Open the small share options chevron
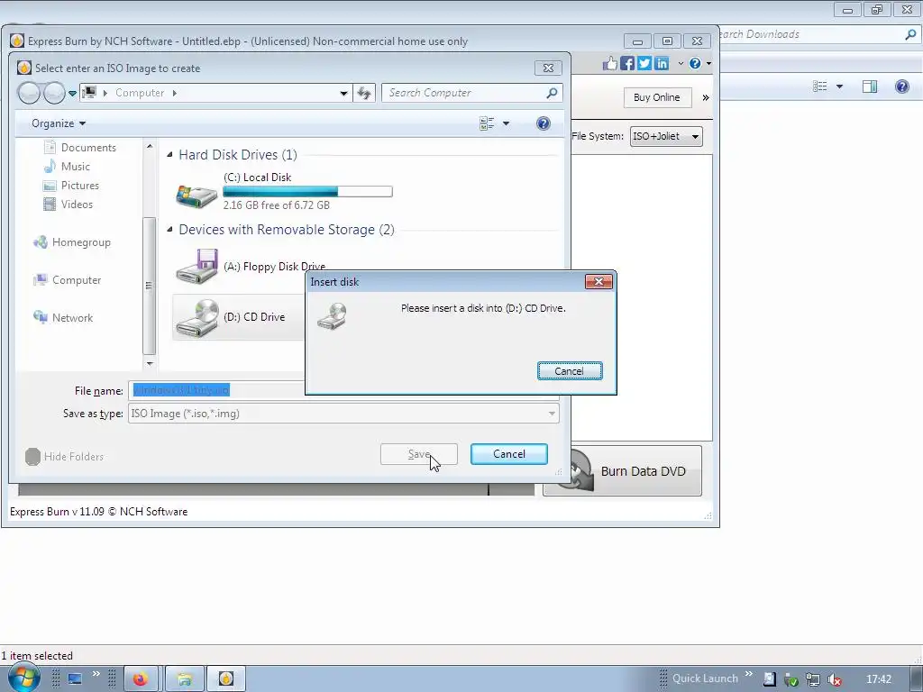923x692 pixels. click(681, 63)
